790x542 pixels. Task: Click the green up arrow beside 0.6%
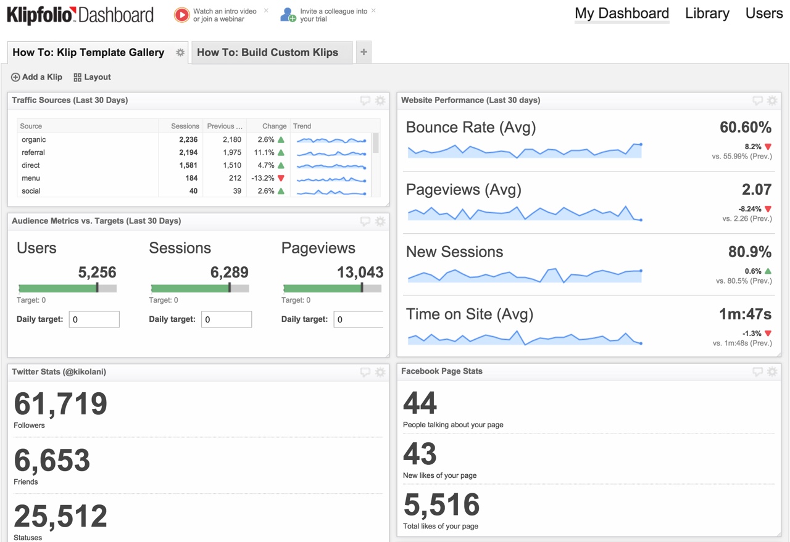tap(768, 271)
